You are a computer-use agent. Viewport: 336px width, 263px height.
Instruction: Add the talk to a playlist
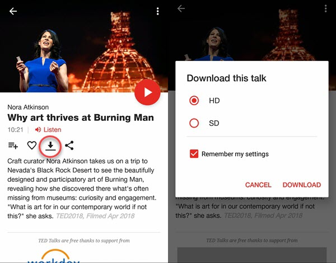tap(13, 145)
